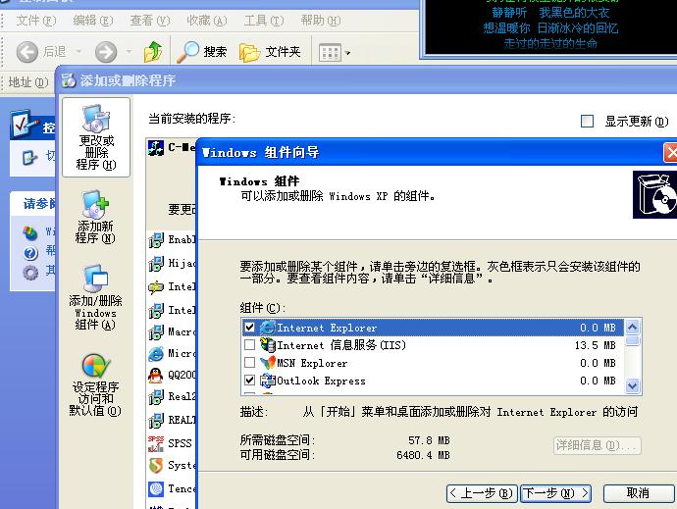Image resolution: width=677 pixels, height=509 pixels.
Task: Select 设定程序访问和默认值 sidebar button
Action: point(95,385)
